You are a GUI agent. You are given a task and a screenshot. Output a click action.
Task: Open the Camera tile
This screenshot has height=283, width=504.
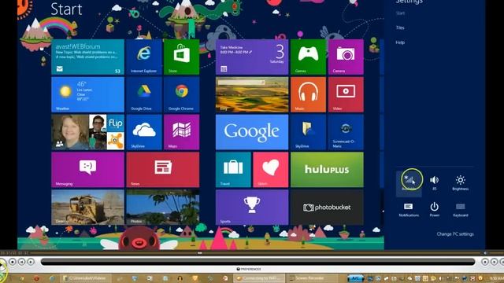click(346, 57)
